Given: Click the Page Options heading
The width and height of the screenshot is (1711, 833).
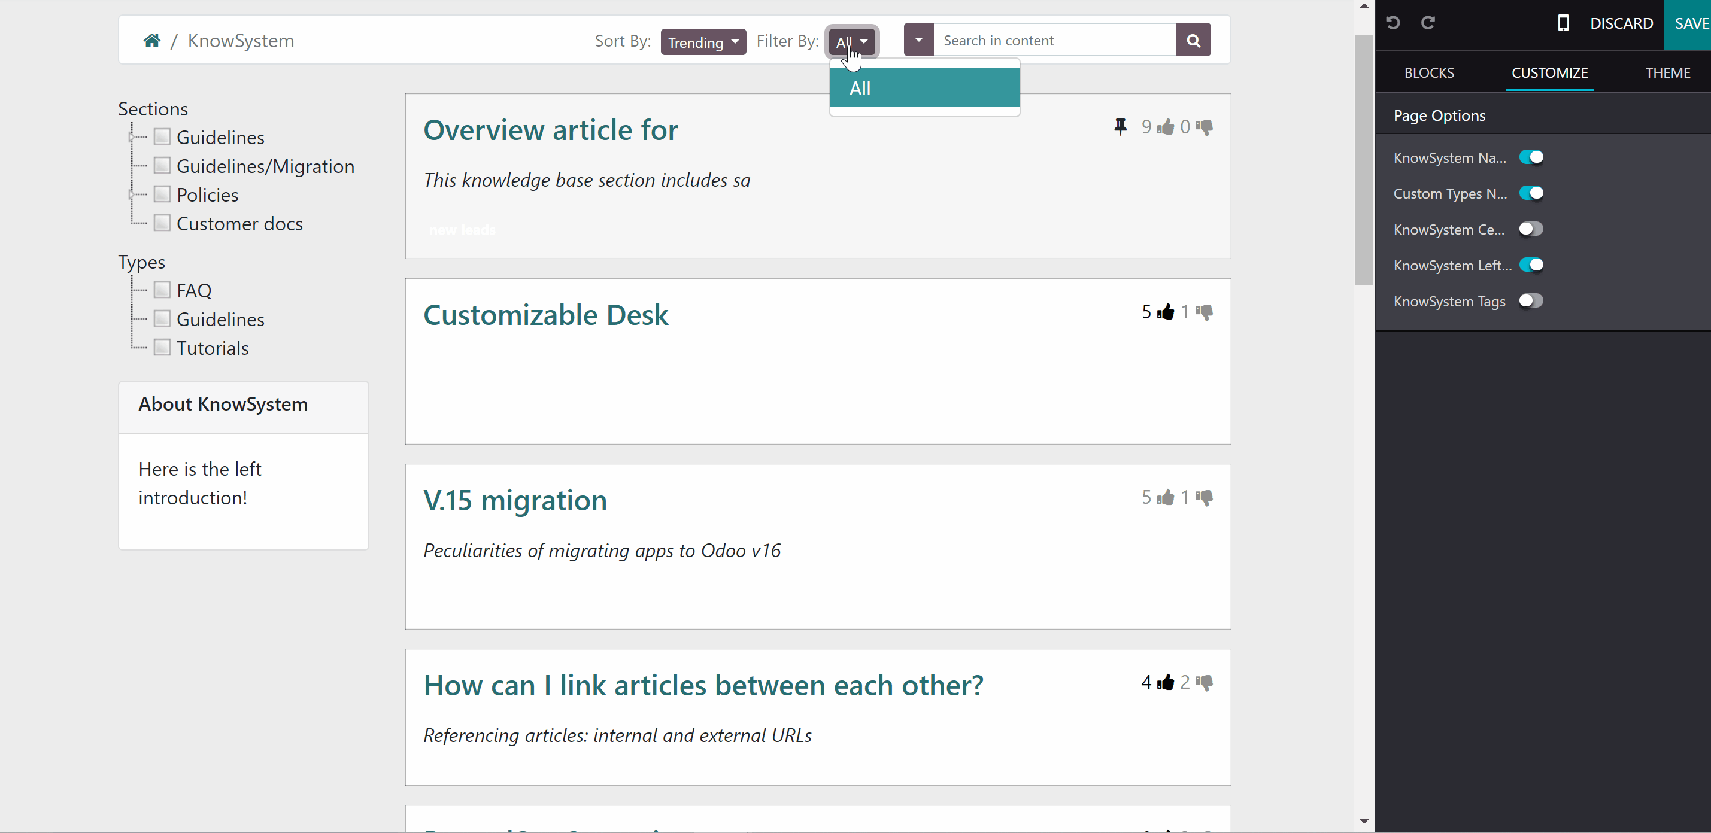Looking at the screenshot, I should tap(1439, 115).
